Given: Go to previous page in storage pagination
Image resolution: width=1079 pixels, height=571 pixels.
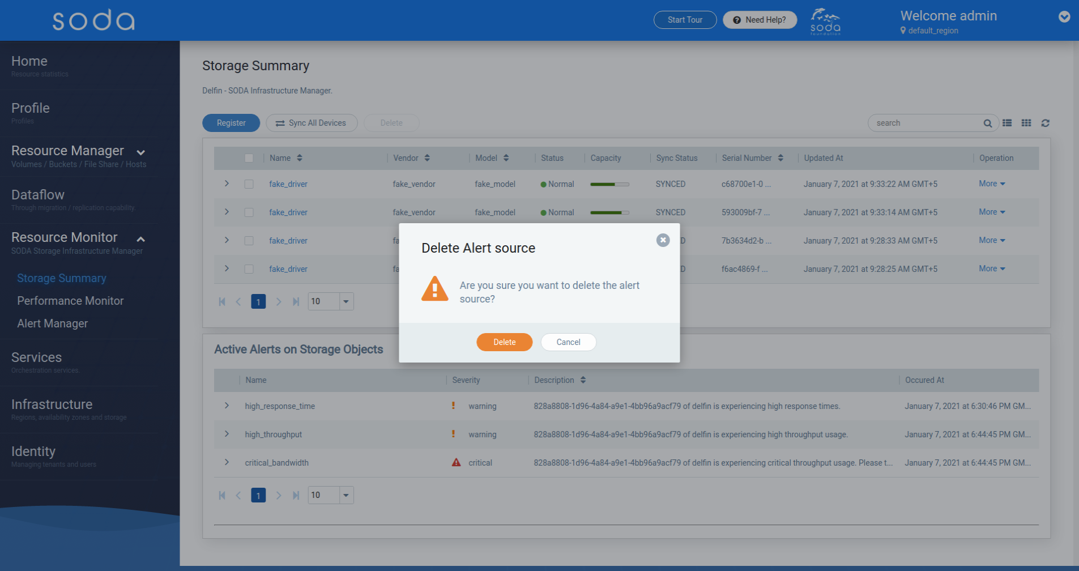Looking at the screenshot, I should [238, 302].
